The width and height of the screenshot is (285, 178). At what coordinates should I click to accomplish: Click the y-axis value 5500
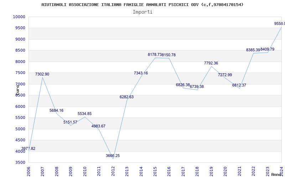[20, 118]
